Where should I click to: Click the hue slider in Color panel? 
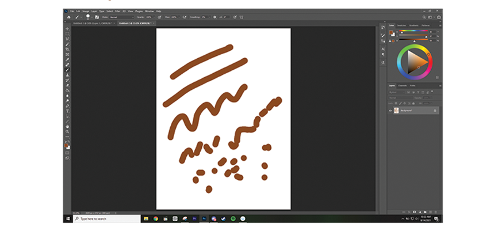point(413,31)
